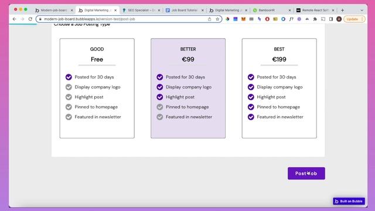Select the GOOD Free plan card

97,89
